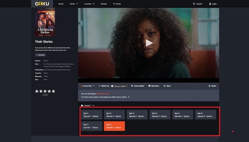
Task: Open the A Historia Delas poster
Action: pyautogui.click(x=45, y=22)
